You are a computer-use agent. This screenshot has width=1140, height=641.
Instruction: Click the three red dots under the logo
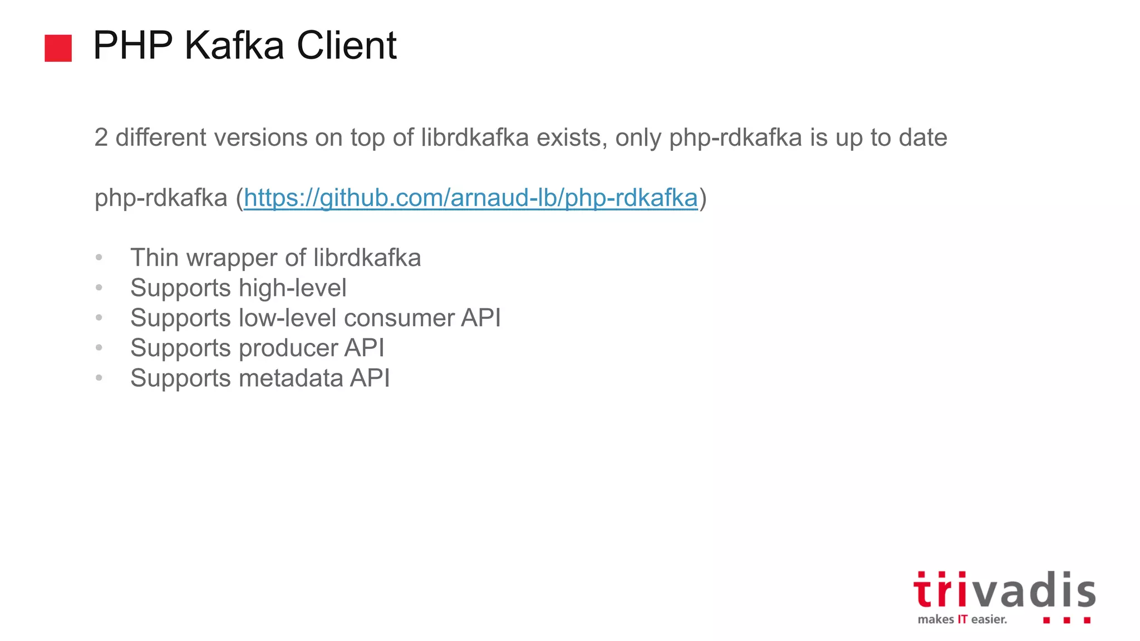pos(1066,620)
